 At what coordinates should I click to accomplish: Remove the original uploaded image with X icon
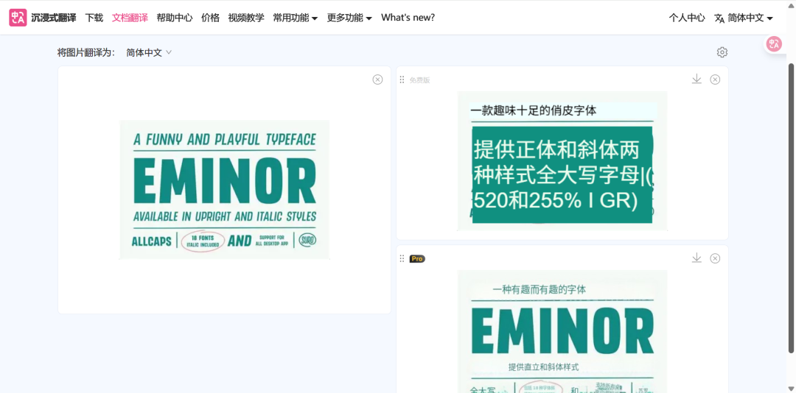tap(377, 79)
